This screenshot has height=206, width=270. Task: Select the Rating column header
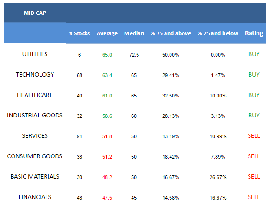coord(254,33)
